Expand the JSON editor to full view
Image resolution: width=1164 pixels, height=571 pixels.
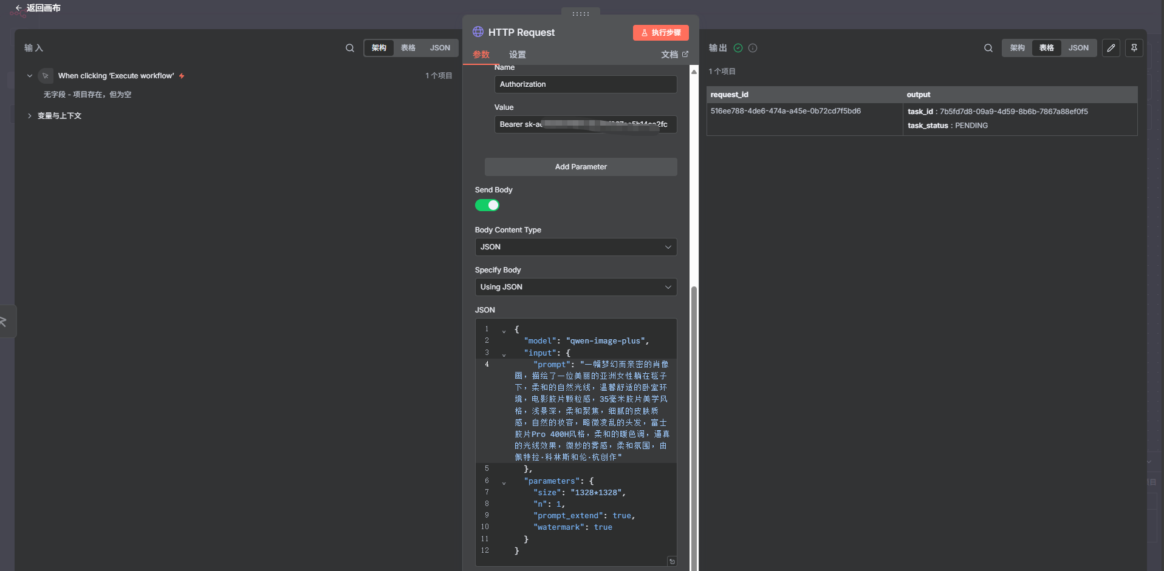[x=672, y=561]
